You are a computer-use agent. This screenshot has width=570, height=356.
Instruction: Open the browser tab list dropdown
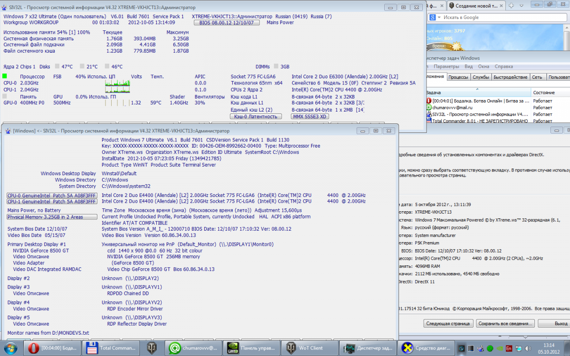[522, 6]
